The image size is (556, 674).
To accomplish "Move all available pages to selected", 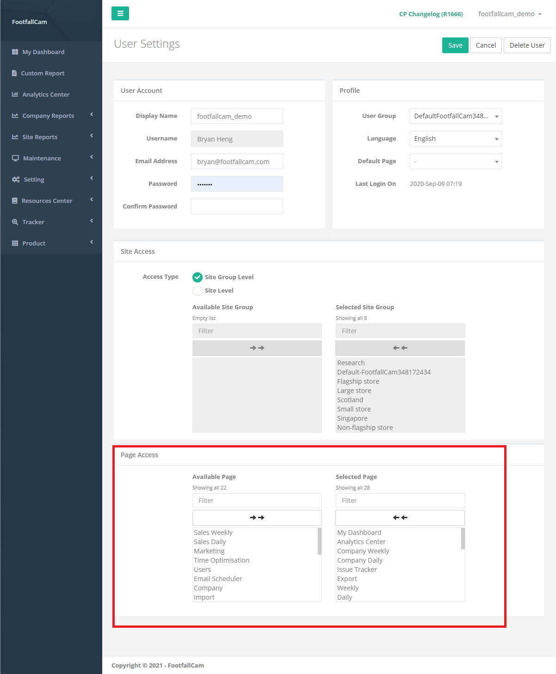I will pos(257,518).
